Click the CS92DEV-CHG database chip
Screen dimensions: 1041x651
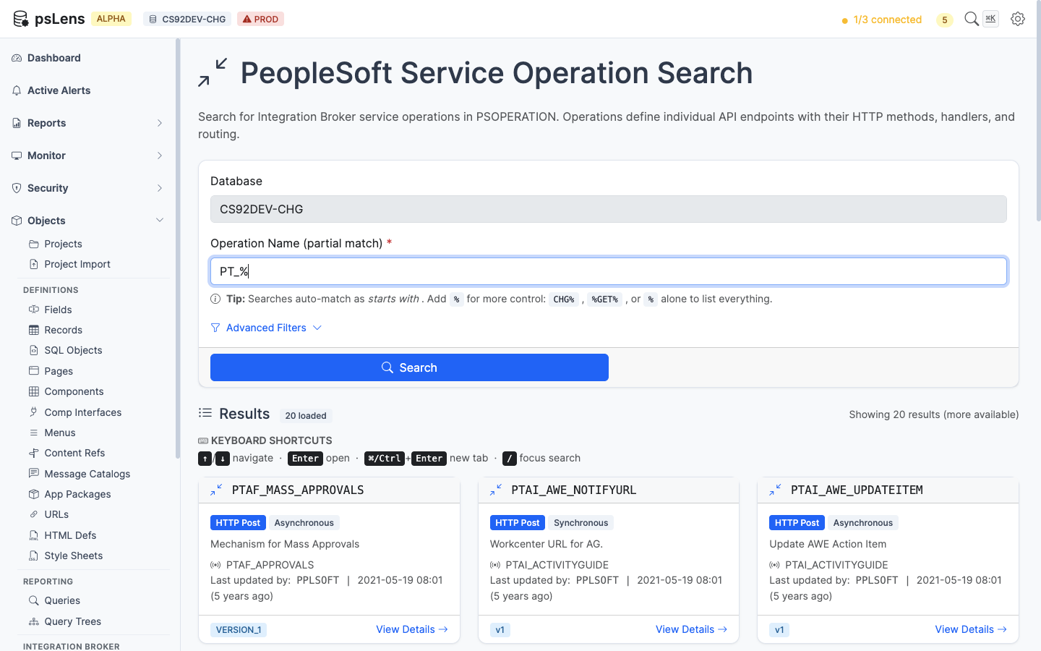187,19
